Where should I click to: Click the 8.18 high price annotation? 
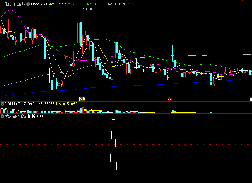(x=88, y=9)
